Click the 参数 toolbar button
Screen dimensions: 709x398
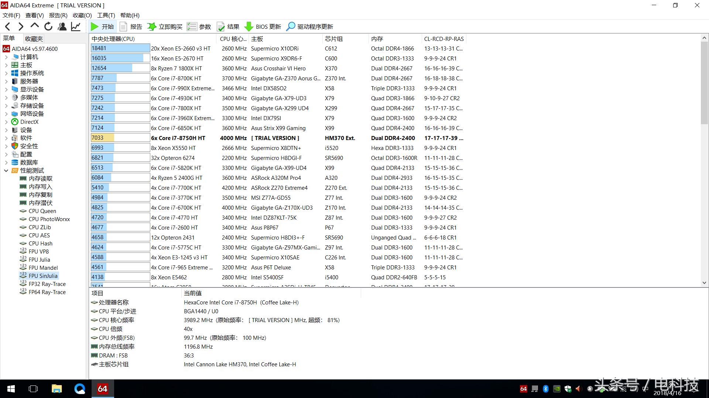pos(199,27)
